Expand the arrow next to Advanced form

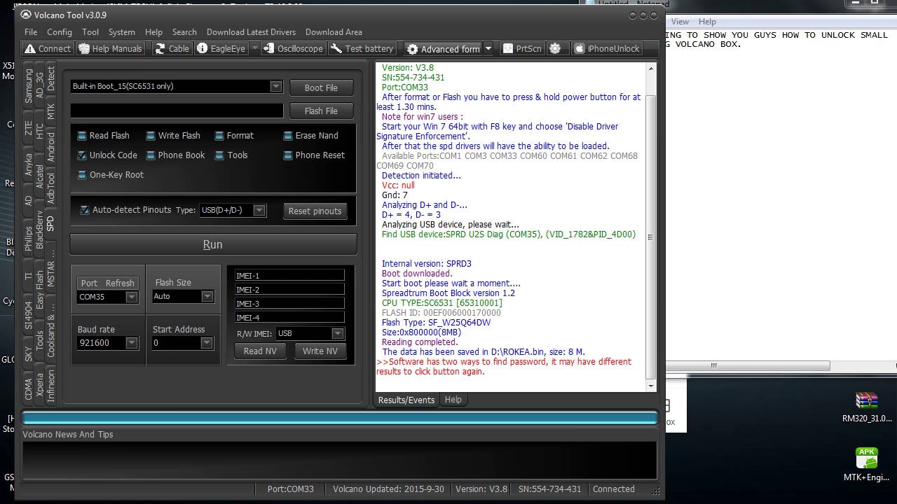(x=488, y=48)
